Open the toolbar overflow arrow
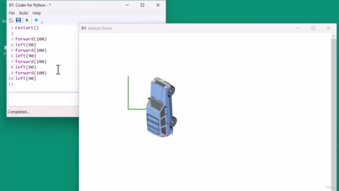This screenshot has height=191, width=339. [42, 22]
